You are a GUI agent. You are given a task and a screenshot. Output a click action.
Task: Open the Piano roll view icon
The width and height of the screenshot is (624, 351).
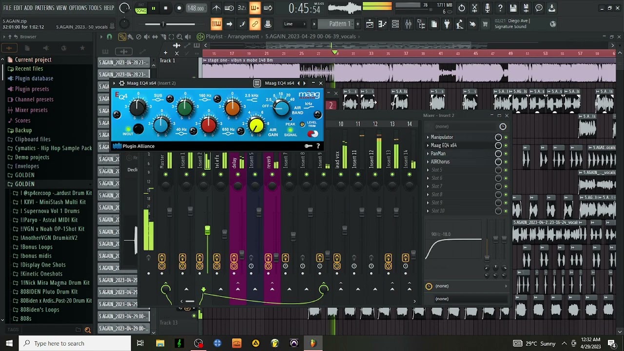(x=383, y=24)
